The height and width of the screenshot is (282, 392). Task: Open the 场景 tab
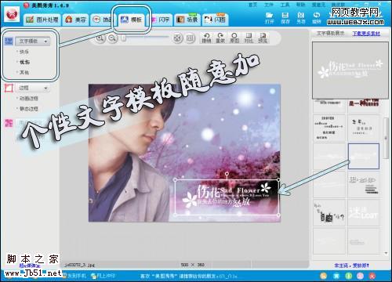point(187,20)
